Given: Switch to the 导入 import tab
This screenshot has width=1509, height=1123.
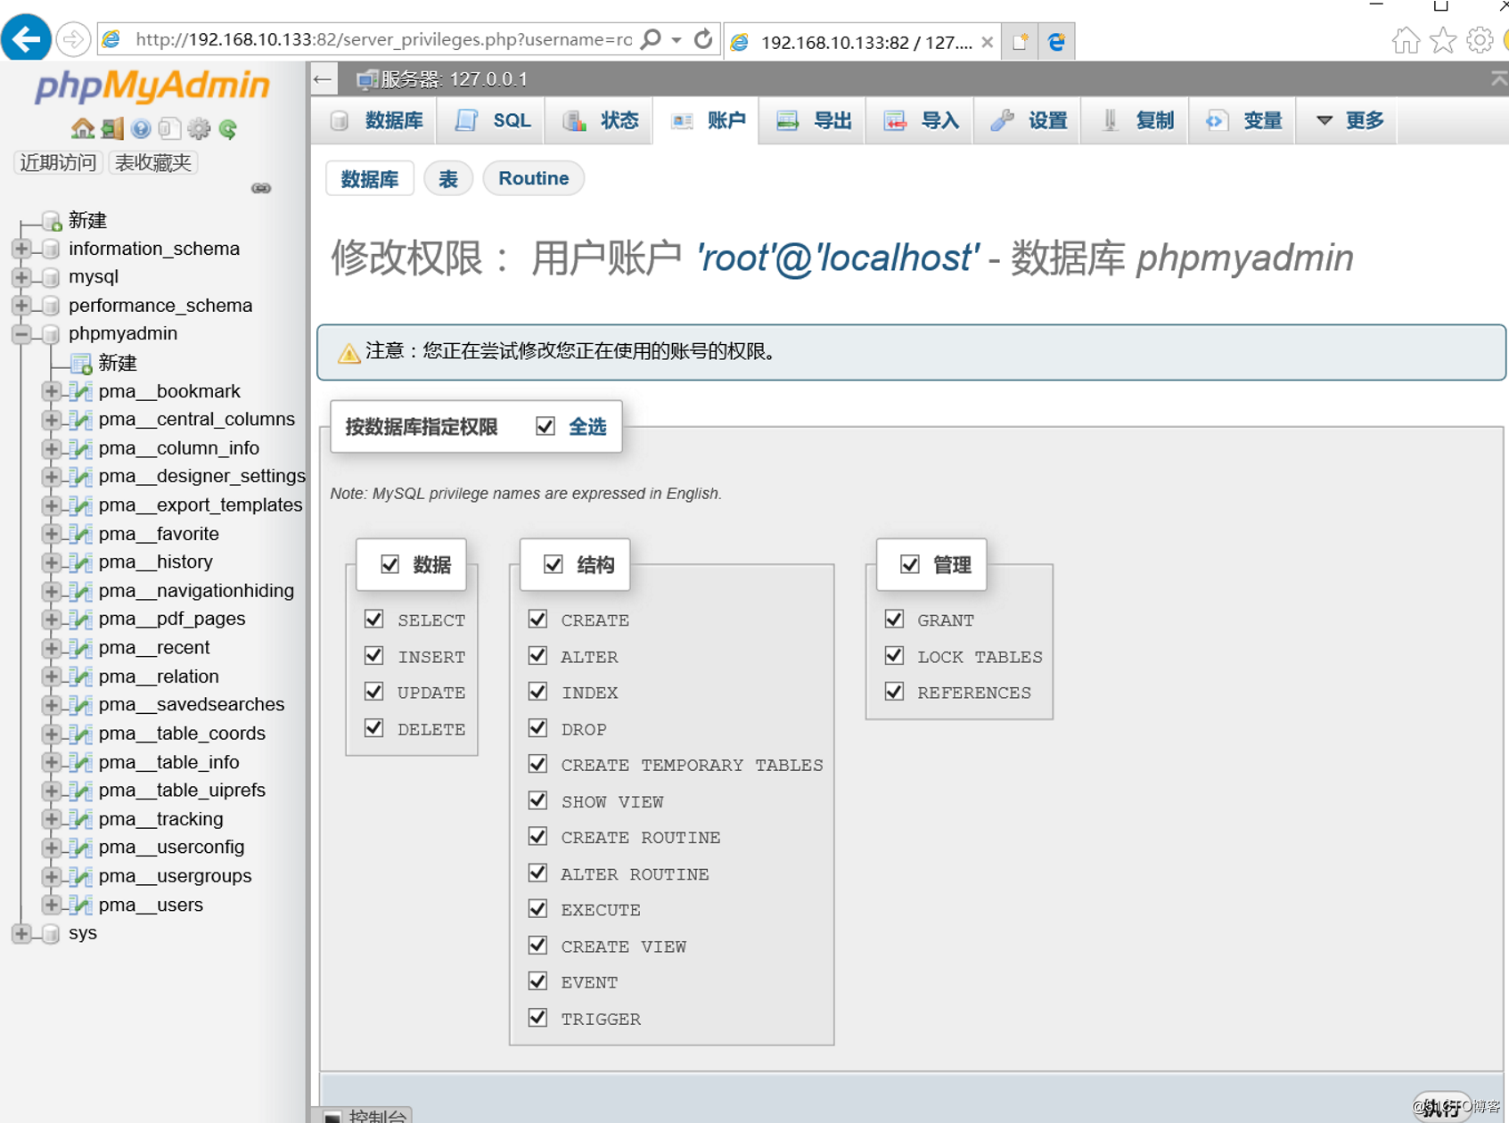Looking at the screenshot, I should point(921,120).
